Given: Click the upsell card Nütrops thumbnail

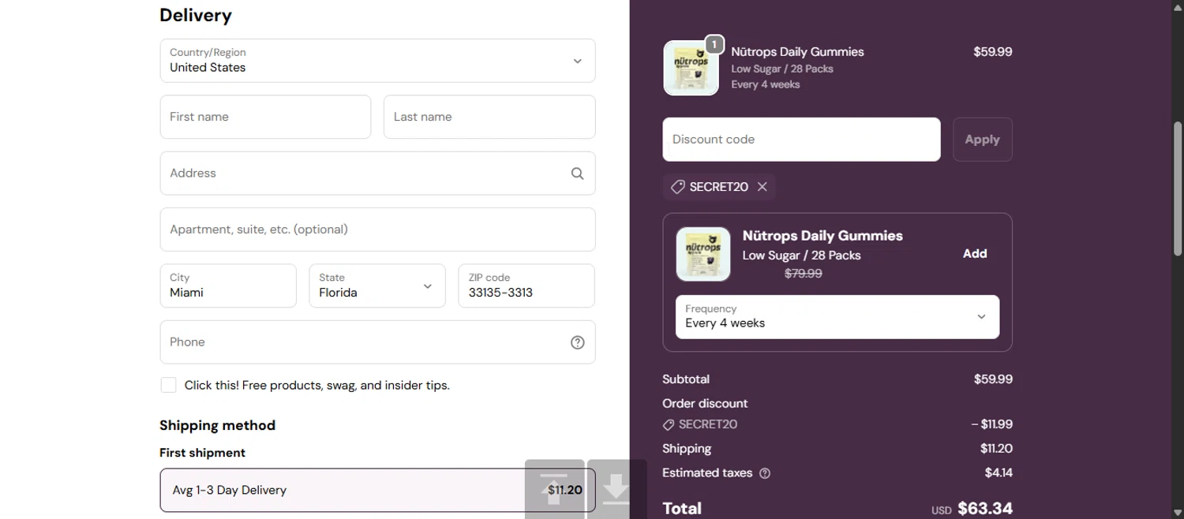Looking at the screenshot, I should coord(703,254).
